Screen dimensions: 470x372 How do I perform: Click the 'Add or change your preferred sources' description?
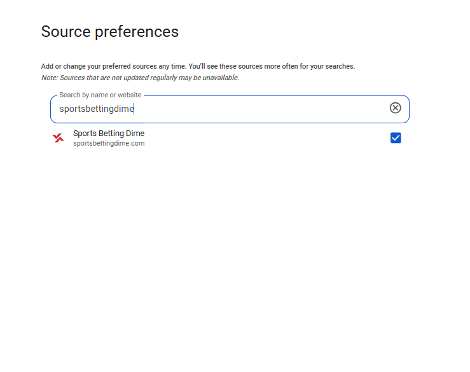[198, 66]
